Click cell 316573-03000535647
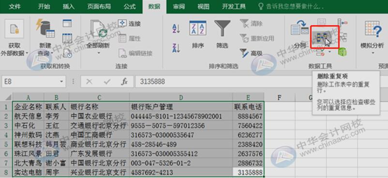Image resolution: width=388 pixels, height=178 pixels. [x=181, y=135]
